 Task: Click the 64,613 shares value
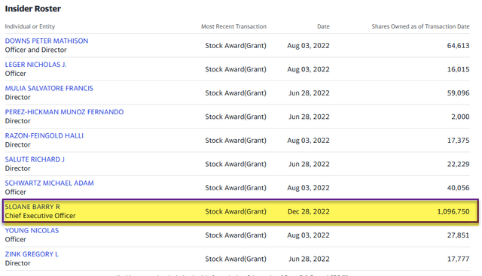(x=458, y=45)
